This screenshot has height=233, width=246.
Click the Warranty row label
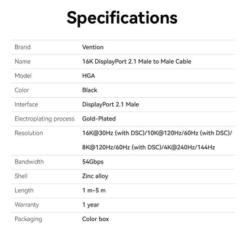[27, 205]
